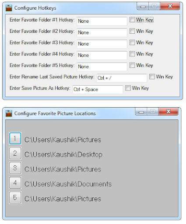Screen dimensions: 186x224
Task: Click the Pictures path beside button 1
Action: coord(63,140)
